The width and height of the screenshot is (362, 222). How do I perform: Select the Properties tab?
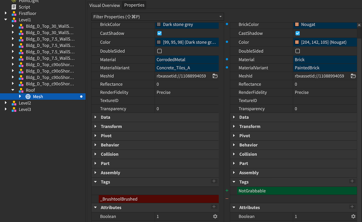click(134, 5)
